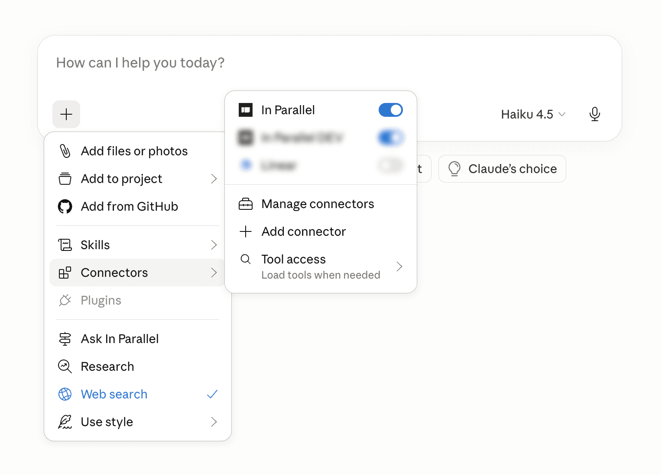Click the 'Use style' label text
The image size is (662, 475).
[x=107, y=422]
